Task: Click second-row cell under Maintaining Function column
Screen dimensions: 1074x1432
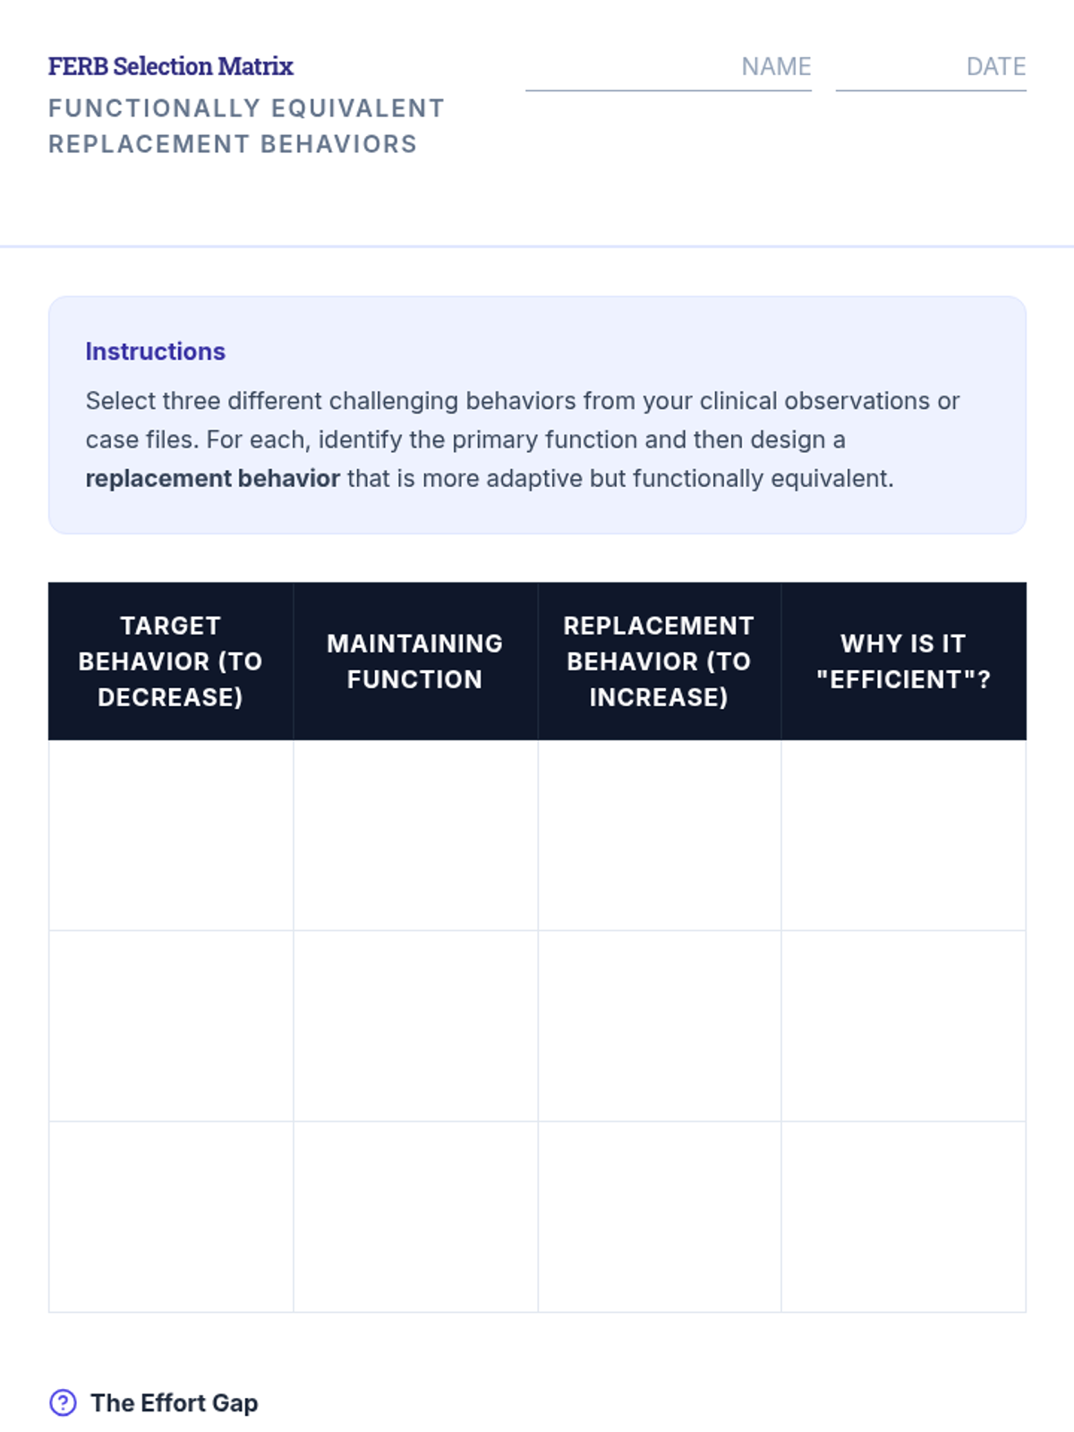Action: [415, 1026]
